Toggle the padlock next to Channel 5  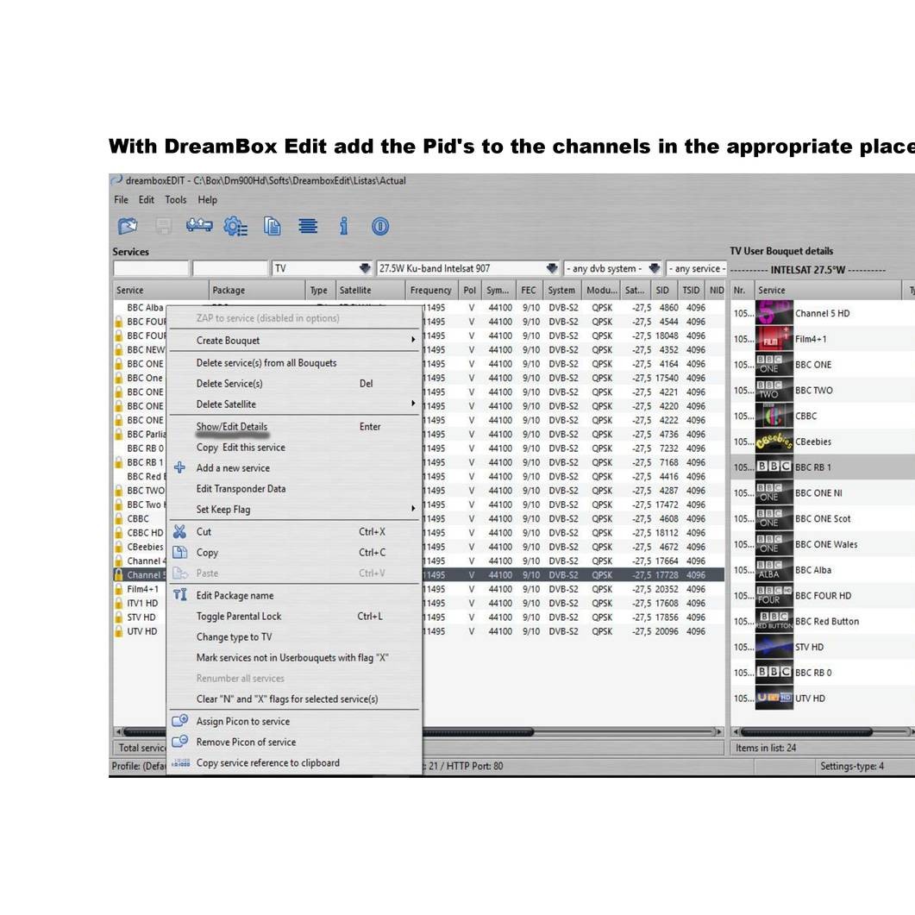[118, 574]
